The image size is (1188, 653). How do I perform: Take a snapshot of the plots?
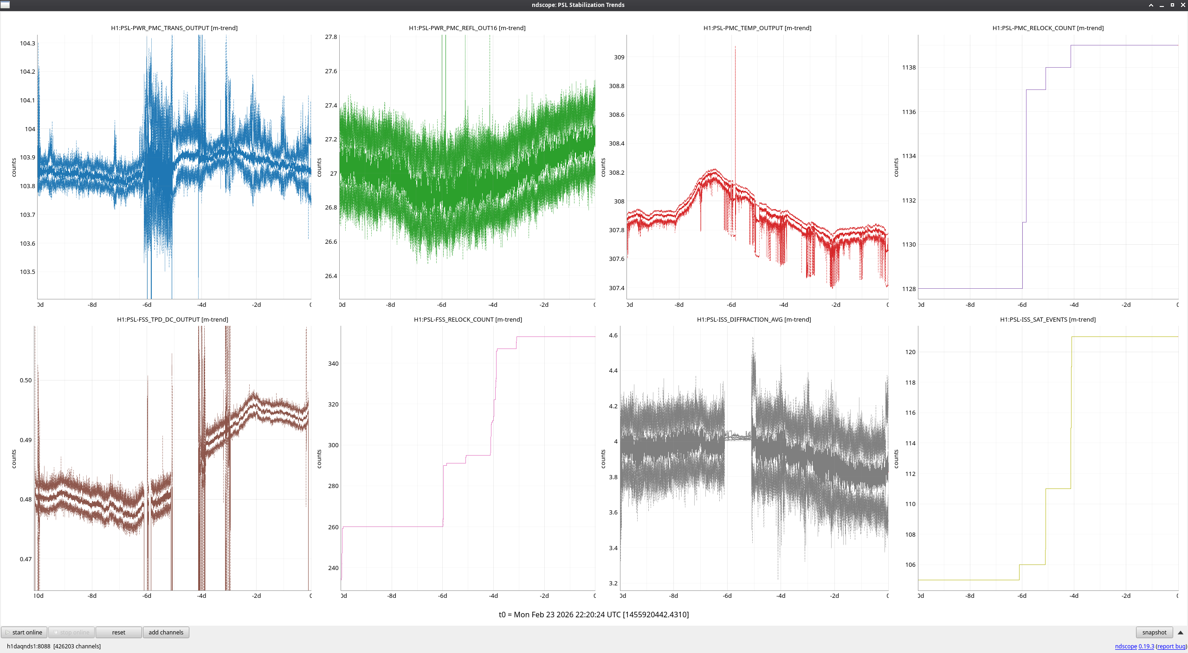pyautogui.click(x=1154, y=632)
